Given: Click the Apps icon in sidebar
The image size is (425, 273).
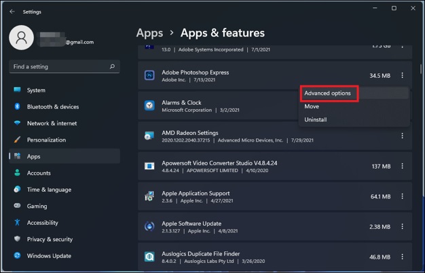Looking at the screenshot, I should [x=18, y=156].
